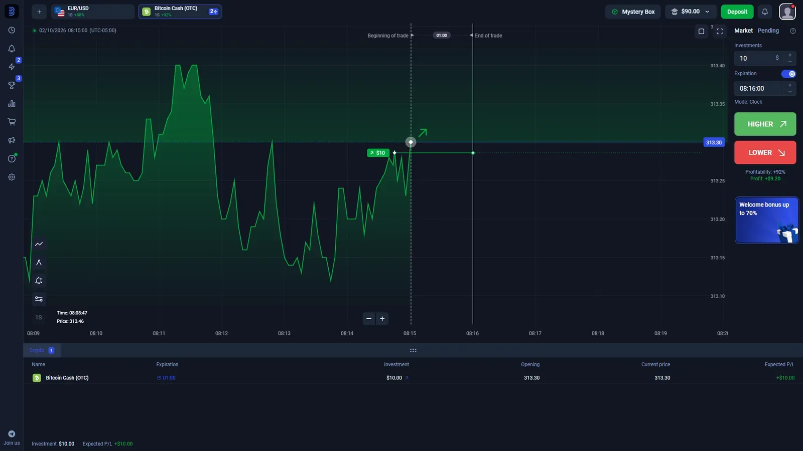Open the megaphone promotions icon
This screenshot has width=803, height=451.
[12, 140]
